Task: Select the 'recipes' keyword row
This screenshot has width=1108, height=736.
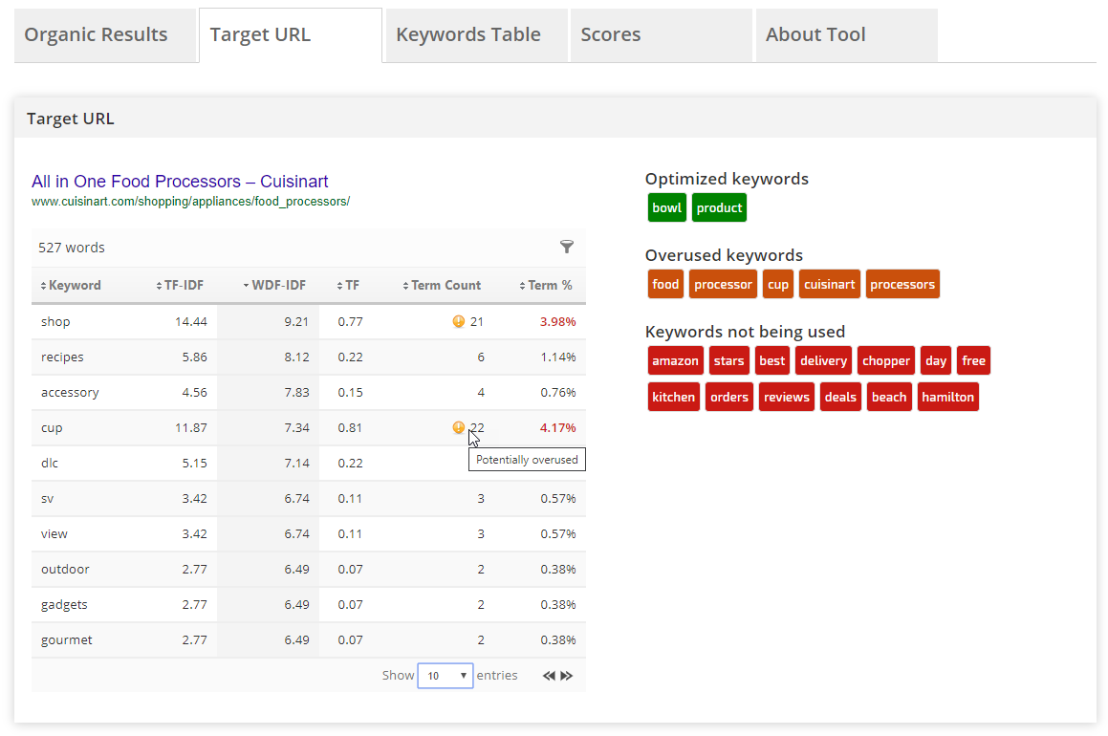Action: [x=62, y=357]
